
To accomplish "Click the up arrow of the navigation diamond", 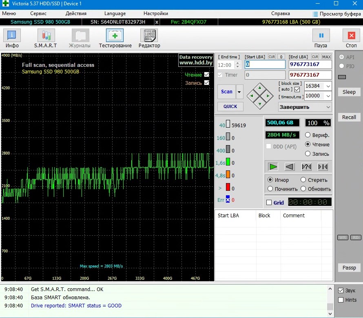I will [x=260, y=88].
